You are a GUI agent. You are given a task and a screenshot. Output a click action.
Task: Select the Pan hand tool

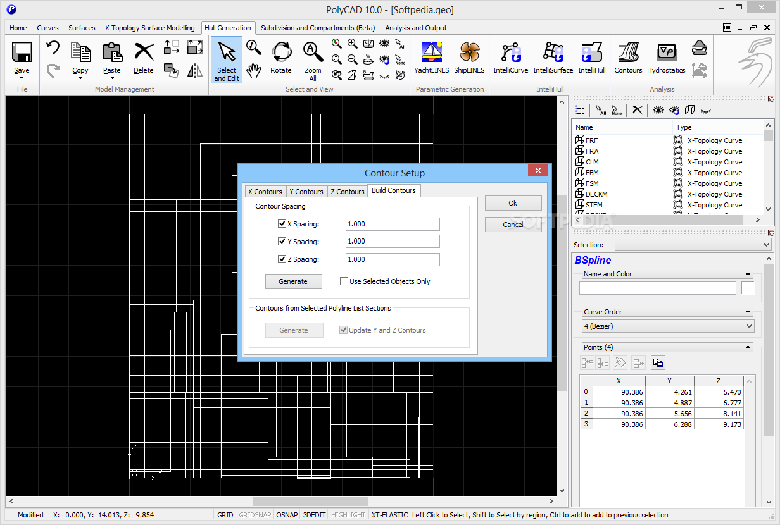point(254,70)
